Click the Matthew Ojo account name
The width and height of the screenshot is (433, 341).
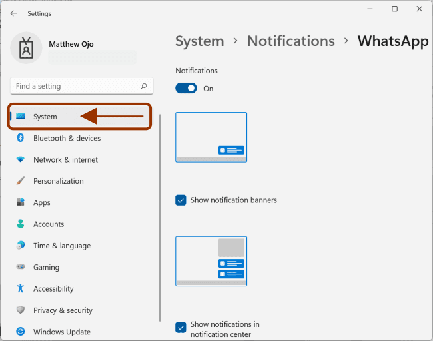(x=71, y=44)
